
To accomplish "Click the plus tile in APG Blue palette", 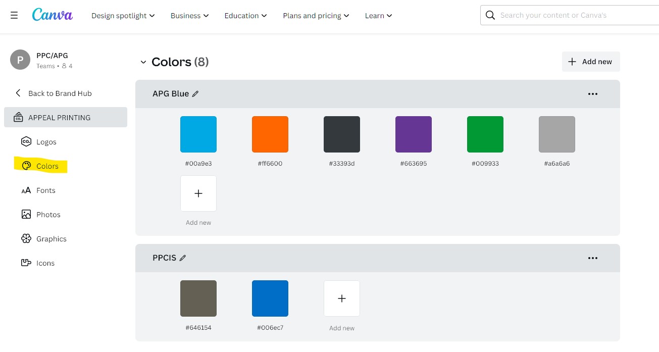I will pyautogui.click(x=198, y=193).
